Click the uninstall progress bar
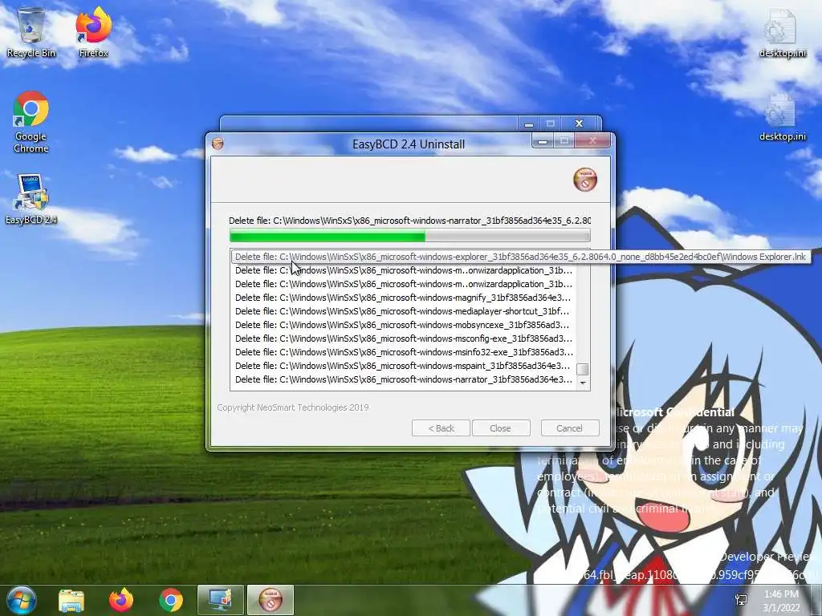 point(410,235)
